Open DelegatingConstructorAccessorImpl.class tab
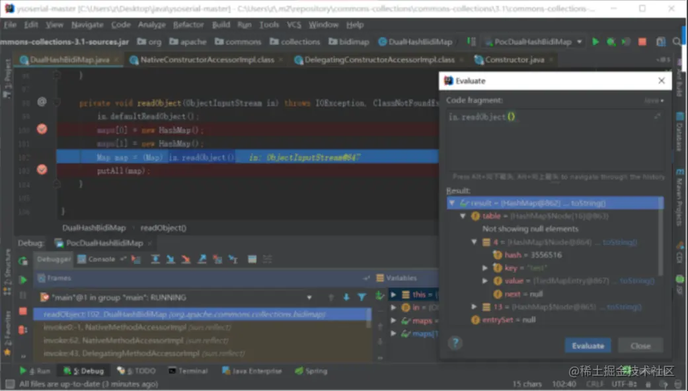Image resolution: width=688 pixels, height=391 pixels. [379, 59]
